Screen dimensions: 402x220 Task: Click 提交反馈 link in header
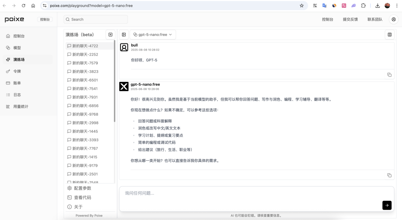click(x=350, y=19)
